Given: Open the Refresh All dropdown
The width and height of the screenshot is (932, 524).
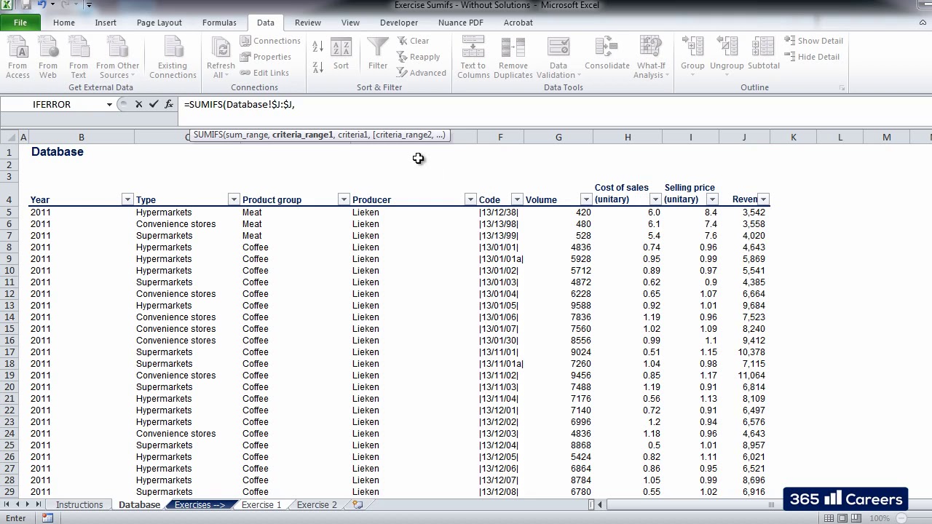Looking at the screenshot, I should (221, 57).
